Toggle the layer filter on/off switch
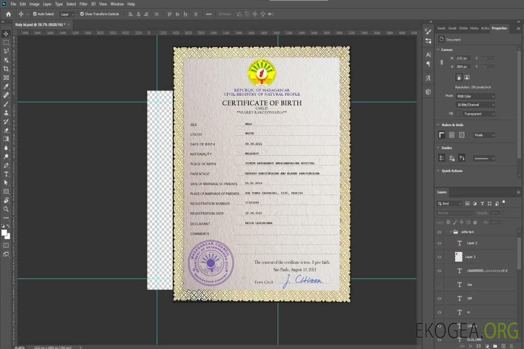This screenshot has width=524, height=349. pyautogui.click(x=504, y=203)
